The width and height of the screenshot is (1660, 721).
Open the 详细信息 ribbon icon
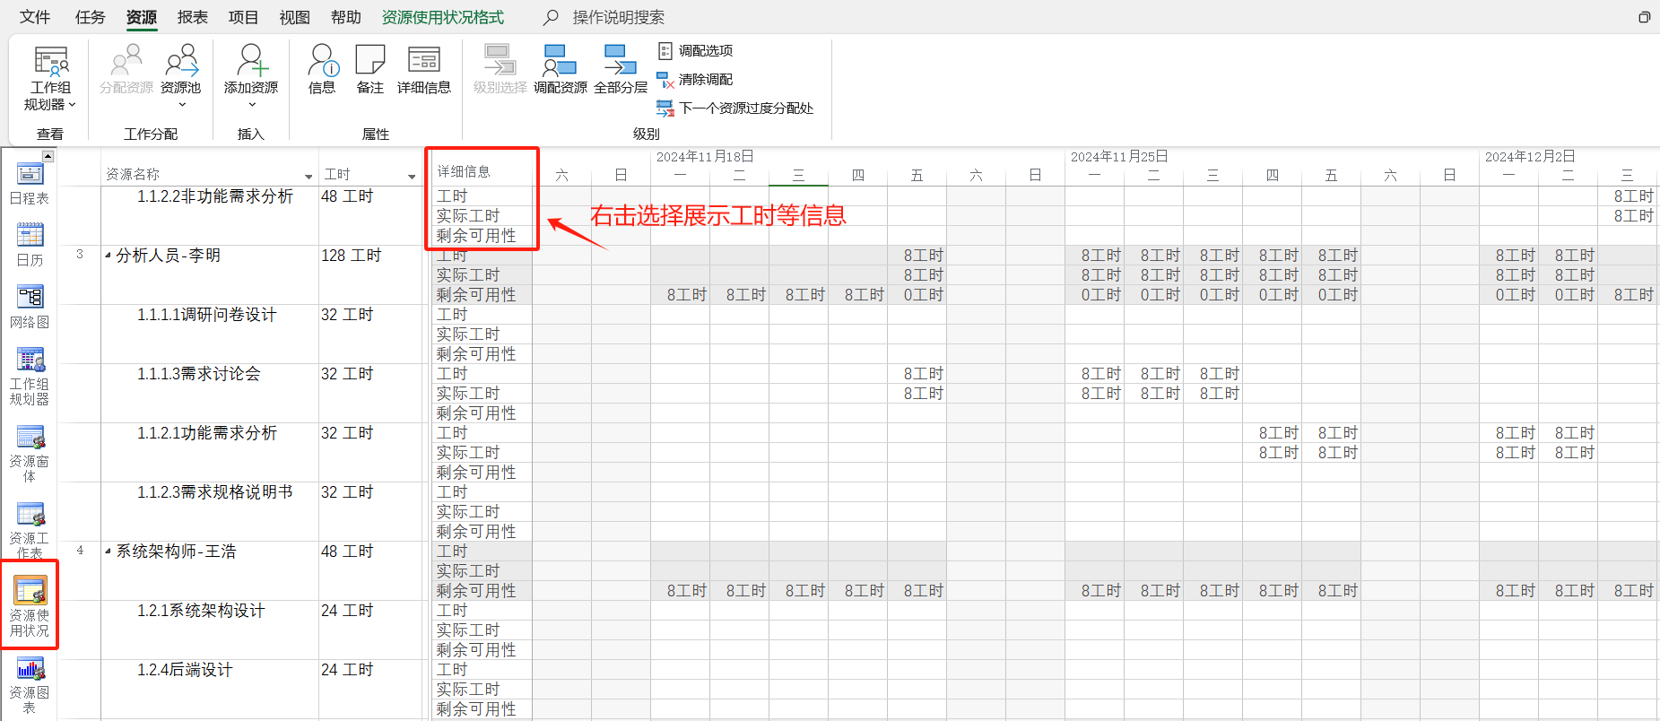click(423, 69)
